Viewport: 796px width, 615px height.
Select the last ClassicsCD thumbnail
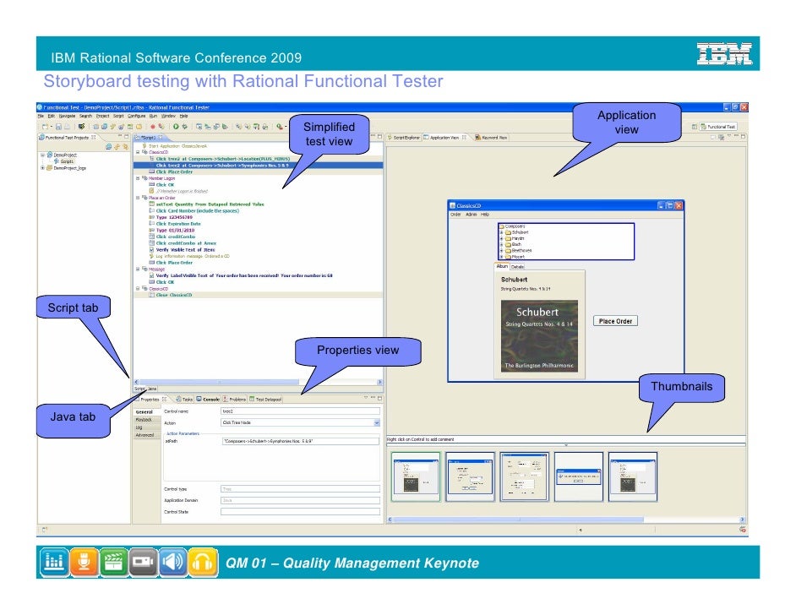[633, 477]
